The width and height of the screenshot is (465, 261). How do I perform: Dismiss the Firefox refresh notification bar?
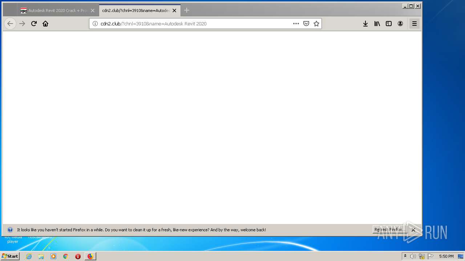pyautogui.click(x=413, y=230)
